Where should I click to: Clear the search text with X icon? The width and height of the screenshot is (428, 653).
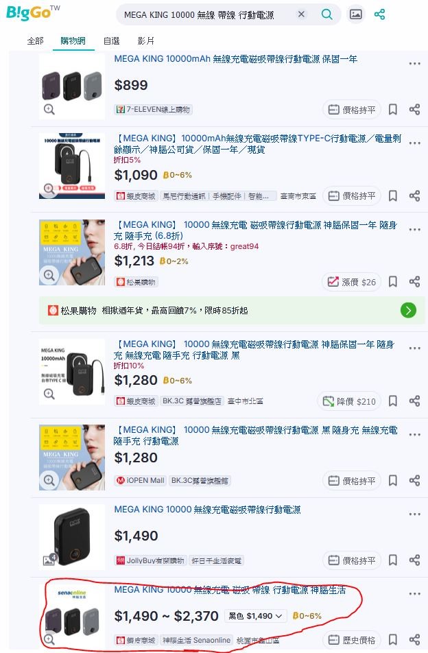point(301,14)
